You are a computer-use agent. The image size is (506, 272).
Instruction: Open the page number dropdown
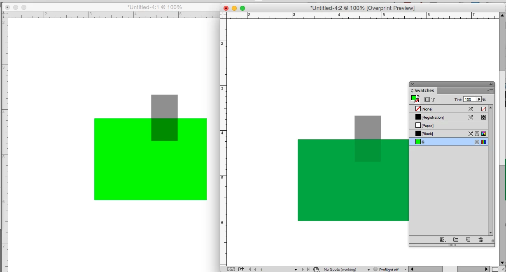296,270
